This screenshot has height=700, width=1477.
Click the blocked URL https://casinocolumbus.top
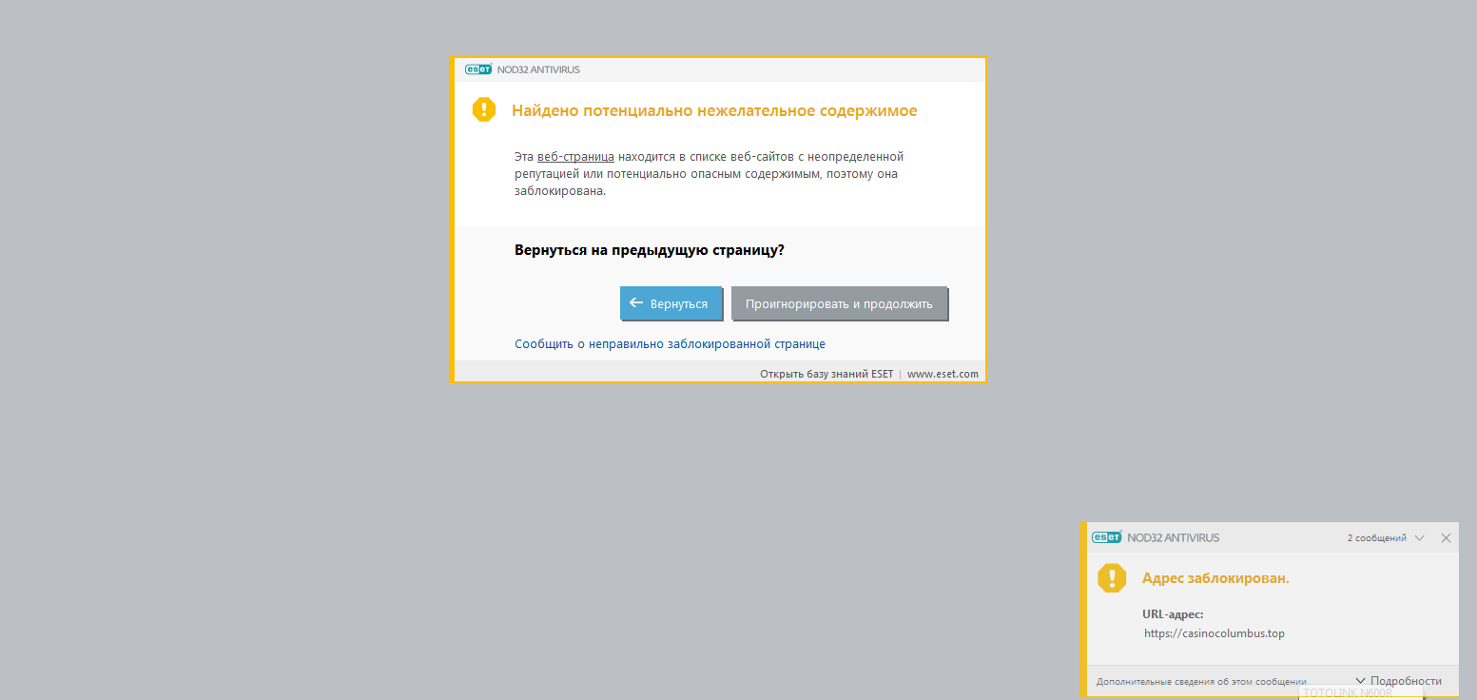pyautogui.click(x=1214, y=633)
